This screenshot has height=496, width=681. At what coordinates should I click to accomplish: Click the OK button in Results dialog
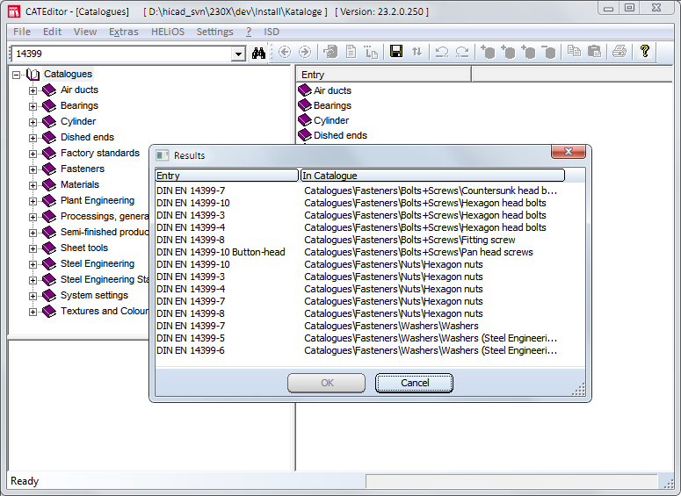[x=327, y=383]
